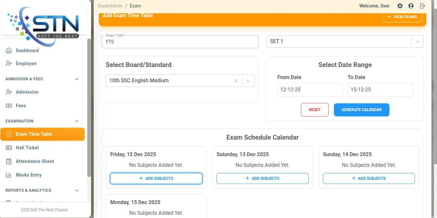437x218 pixels.
Task: Click the logout icon in header
Action: click(422, 6)
